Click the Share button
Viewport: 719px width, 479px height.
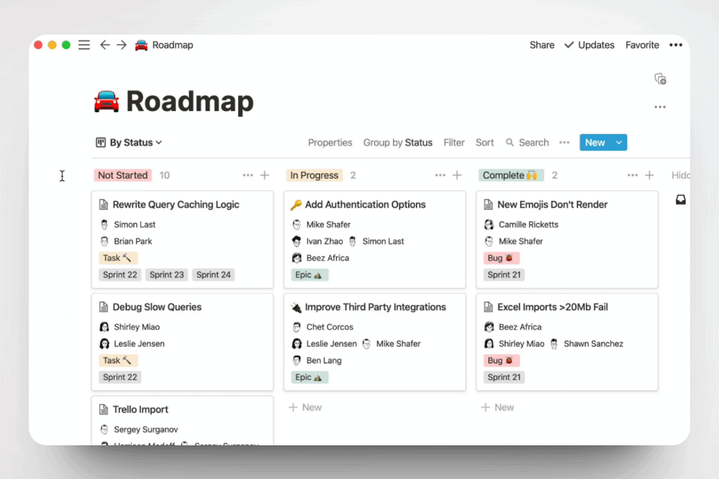[x=541, y=45]
